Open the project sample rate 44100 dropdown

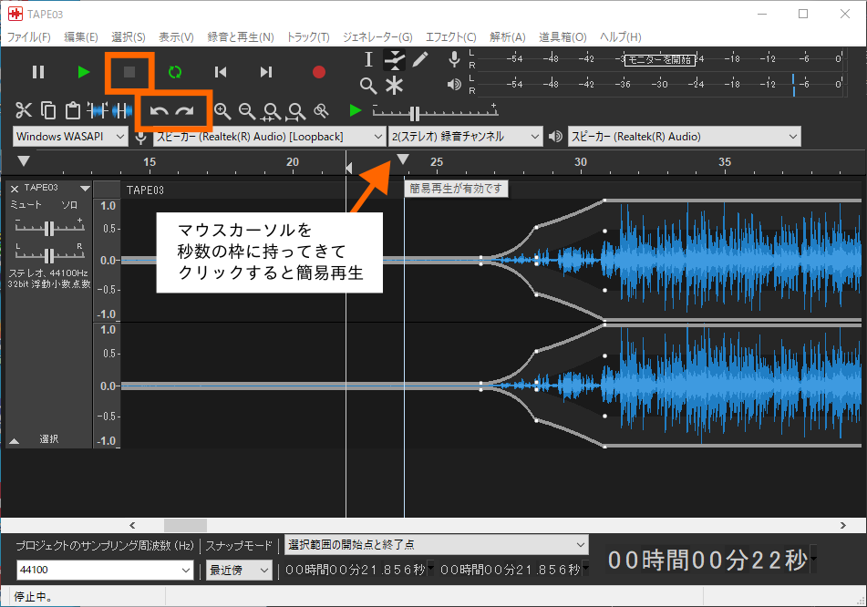pos(105,570)
